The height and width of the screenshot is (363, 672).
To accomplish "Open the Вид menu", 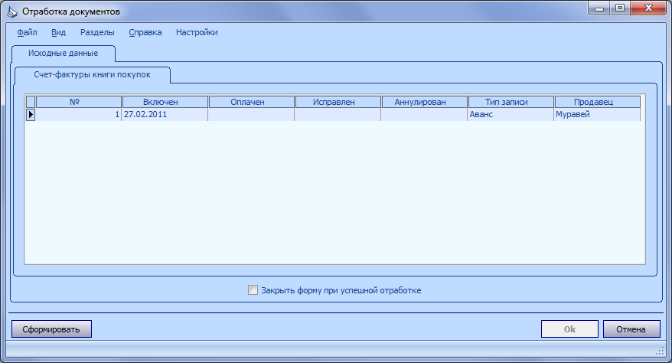I will [58, 32].
